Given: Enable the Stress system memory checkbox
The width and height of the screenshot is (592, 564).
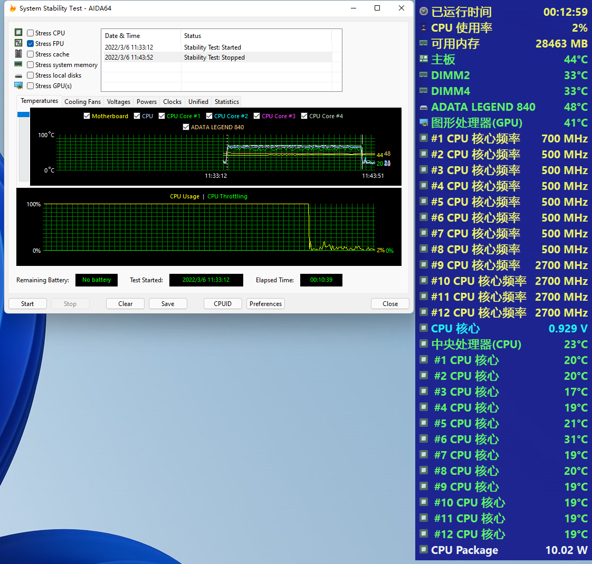Looking at the screenshot, I should pyautogui.click(x=31, y=64).
